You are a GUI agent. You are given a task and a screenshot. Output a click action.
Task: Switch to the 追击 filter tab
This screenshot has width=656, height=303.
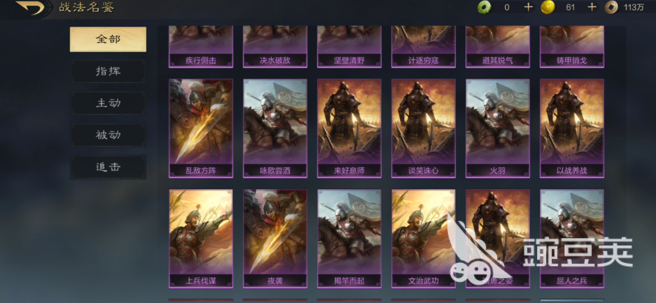tap(108, 167)
